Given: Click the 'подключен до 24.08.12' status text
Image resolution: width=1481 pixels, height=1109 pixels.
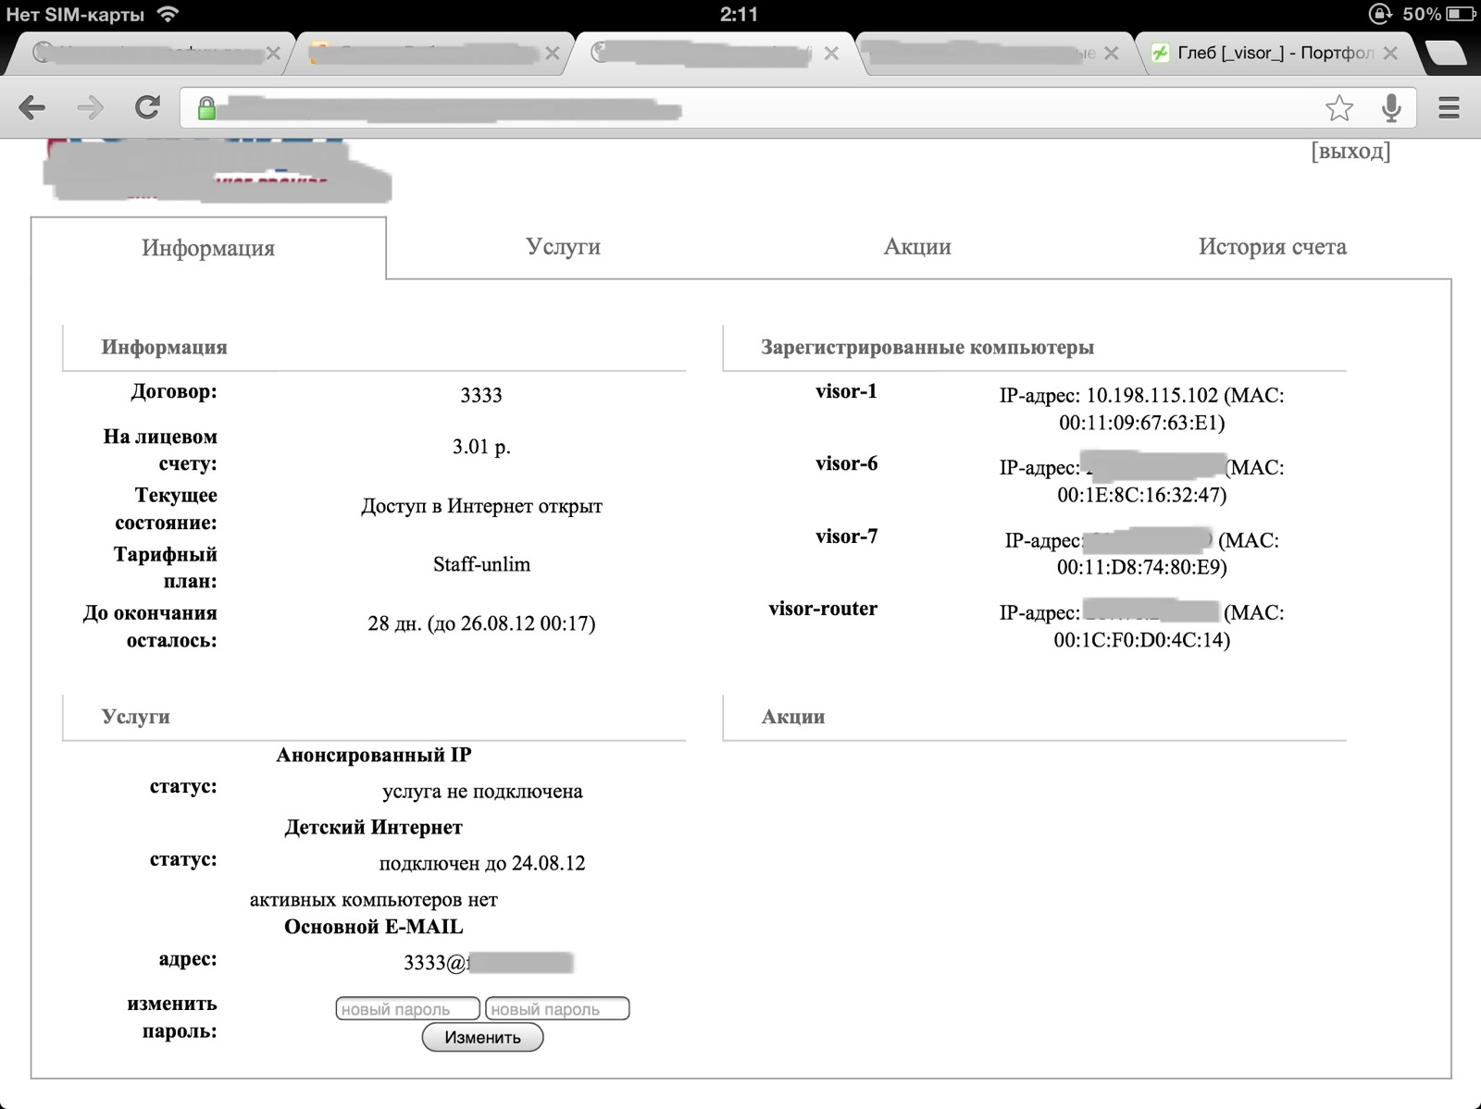Looking at the screenshot, I should point(482,864).
